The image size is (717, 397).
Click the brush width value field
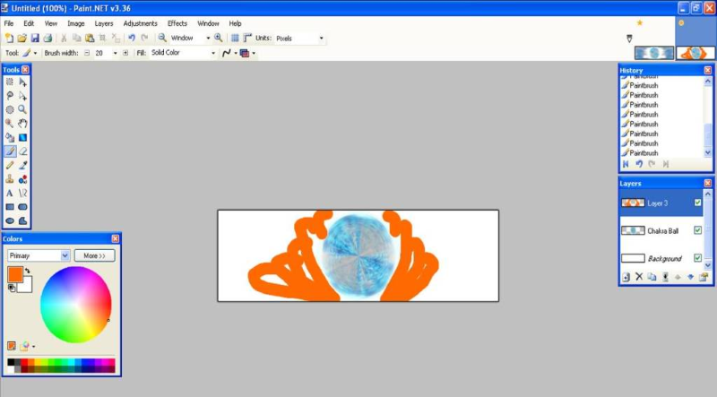click(x=101, y=53)
